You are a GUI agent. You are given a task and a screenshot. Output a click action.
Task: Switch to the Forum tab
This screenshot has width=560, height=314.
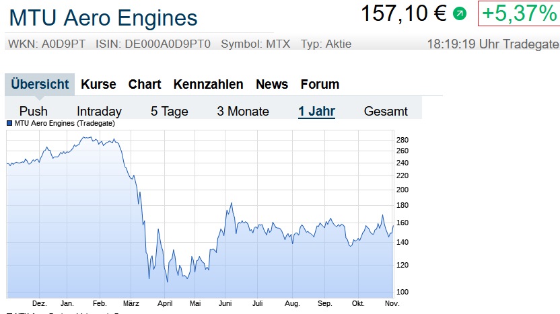[320, 84]
